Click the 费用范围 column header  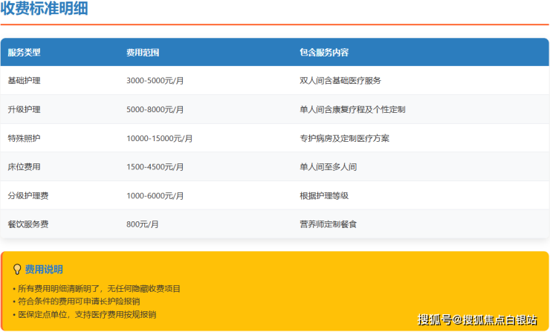click(143, 53)
